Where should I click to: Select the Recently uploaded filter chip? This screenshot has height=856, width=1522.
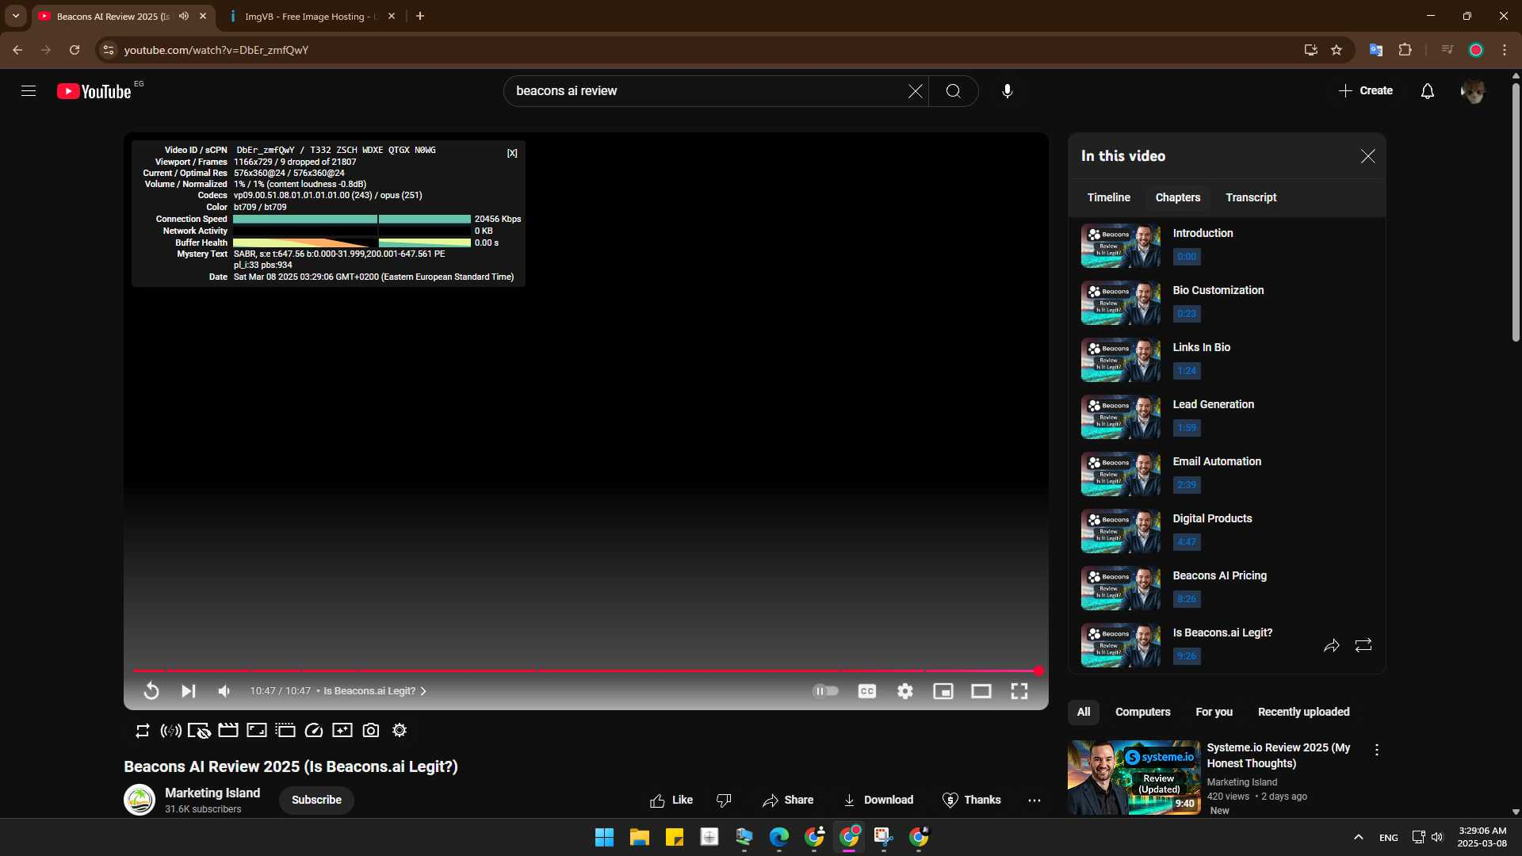pos(1303,712)
